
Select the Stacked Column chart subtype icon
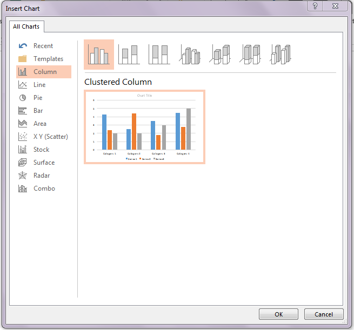(x=129, y=55)
